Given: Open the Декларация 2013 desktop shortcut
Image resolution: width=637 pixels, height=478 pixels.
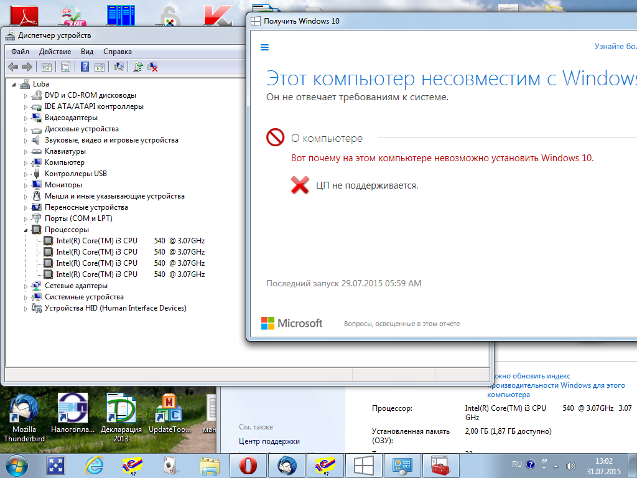Looking at the screenshot, I should point(121,418).
